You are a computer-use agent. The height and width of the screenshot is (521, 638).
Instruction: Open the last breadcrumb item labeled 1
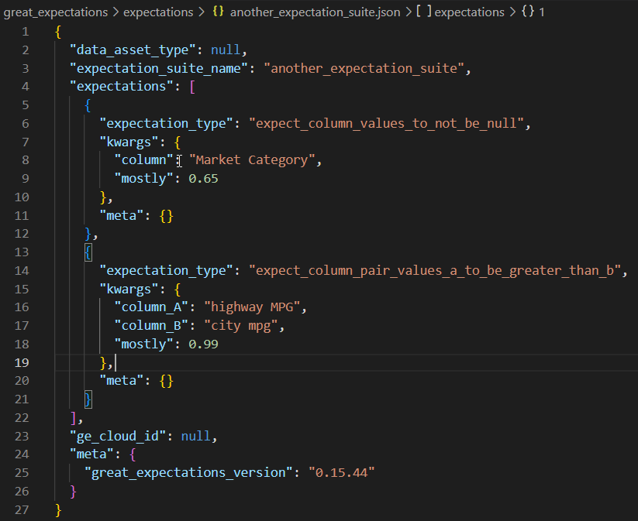pyautogui.click(x=542, y=13)
